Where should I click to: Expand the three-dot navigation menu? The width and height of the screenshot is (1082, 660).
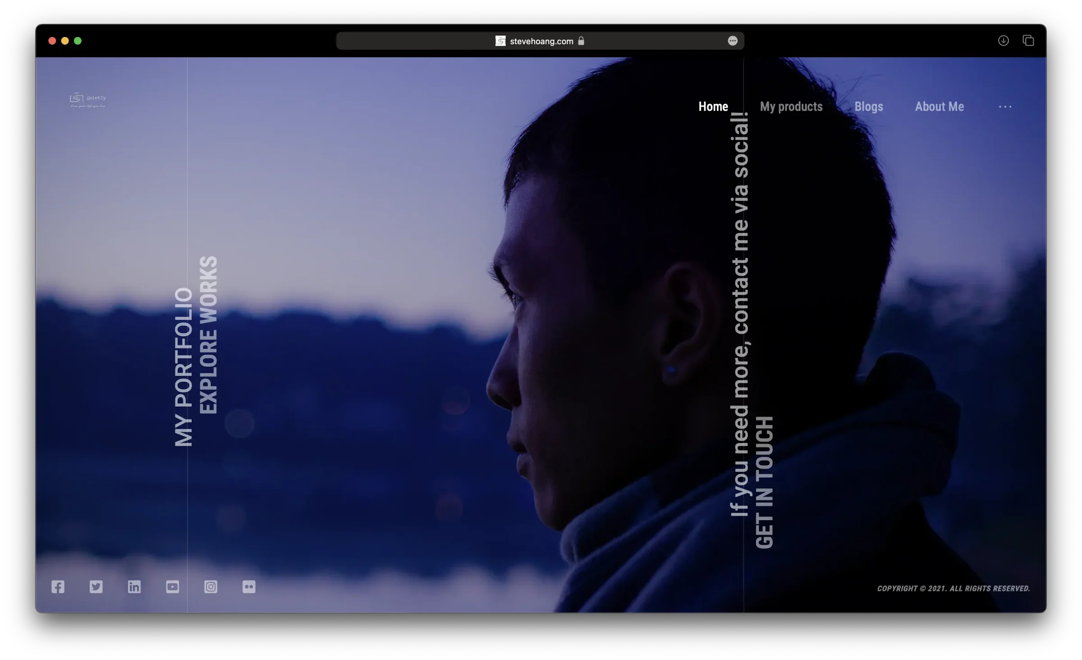coord(1005,107)
